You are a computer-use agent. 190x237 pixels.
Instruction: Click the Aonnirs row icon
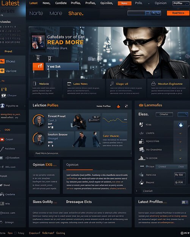[141, 175]
